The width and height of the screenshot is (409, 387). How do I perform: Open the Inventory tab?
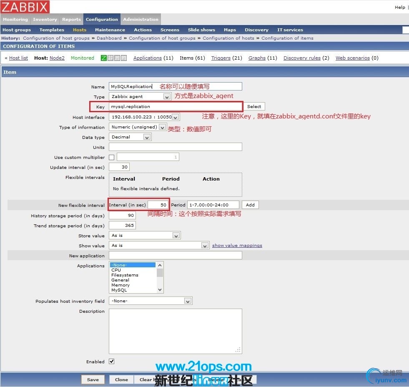coord(45,19)
